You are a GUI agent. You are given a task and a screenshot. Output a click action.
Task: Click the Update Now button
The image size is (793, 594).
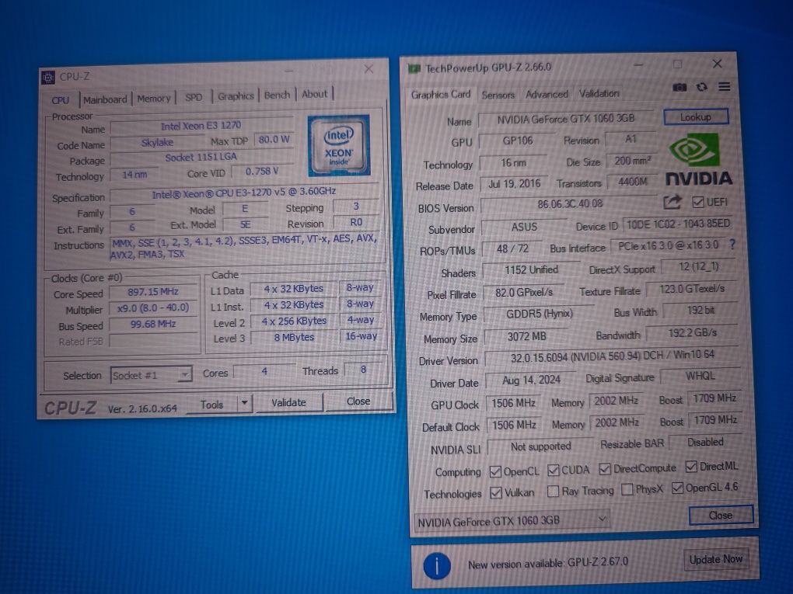(x=715, y=559)
